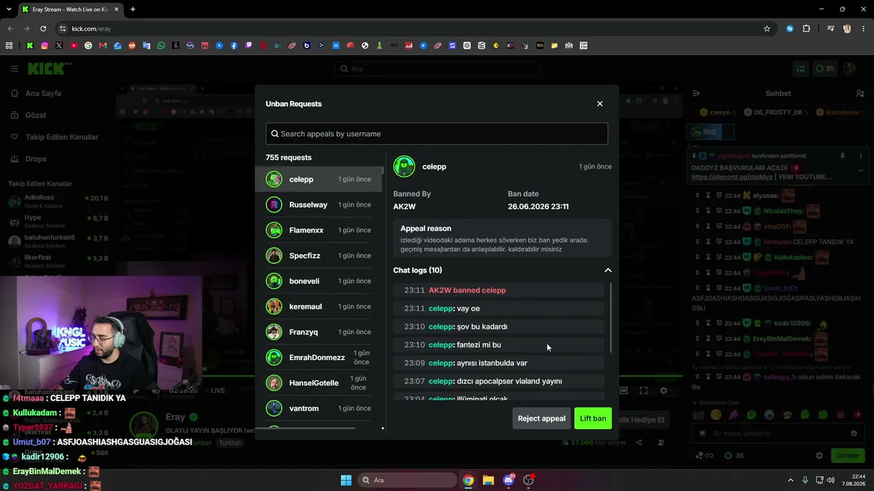Toggle theater mode on the video player

pos(623,391)
